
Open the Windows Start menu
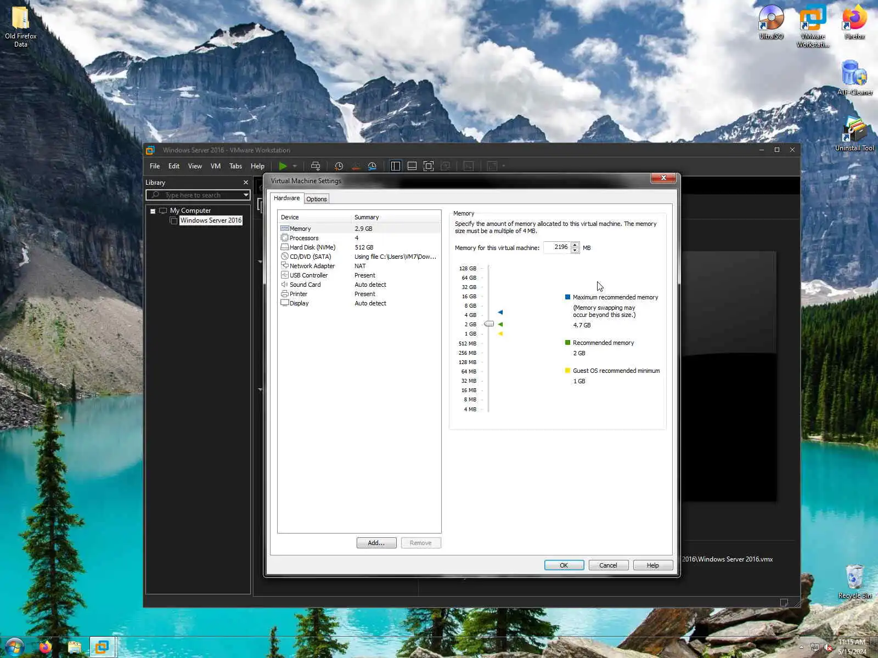coord(15,647)
